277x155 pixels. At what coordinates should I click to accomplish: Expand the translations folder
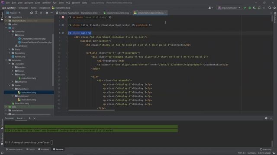click(6, 111)
